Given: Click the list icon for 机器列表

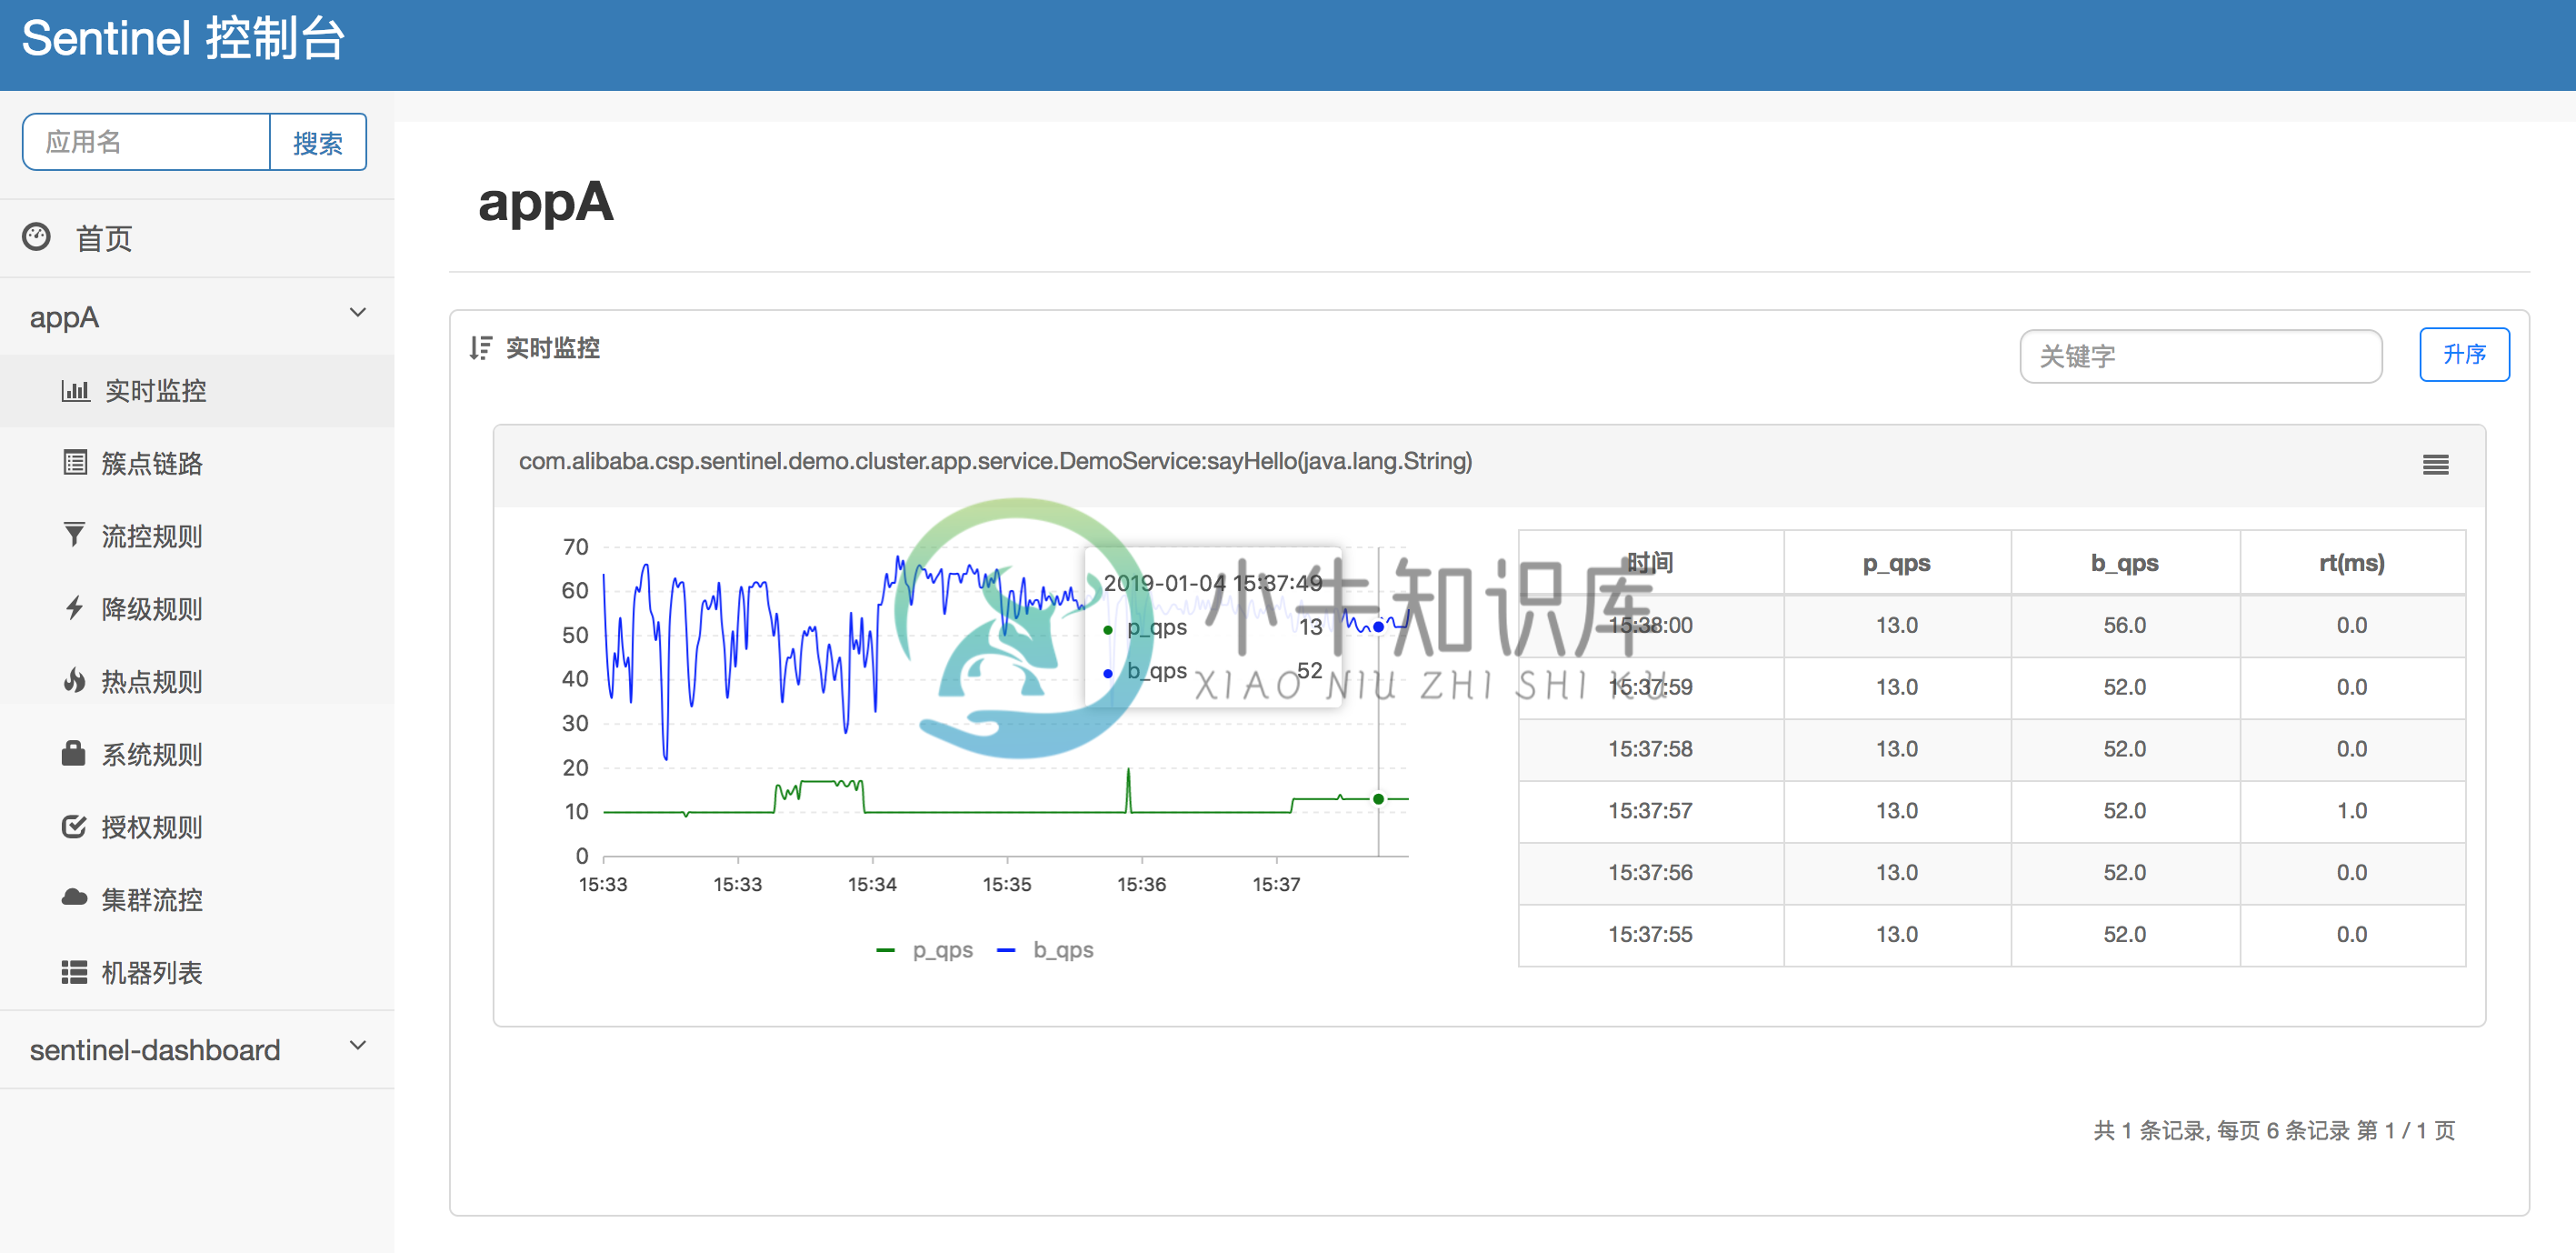Looking at the screenshot, I should click(x=74, y=972).
